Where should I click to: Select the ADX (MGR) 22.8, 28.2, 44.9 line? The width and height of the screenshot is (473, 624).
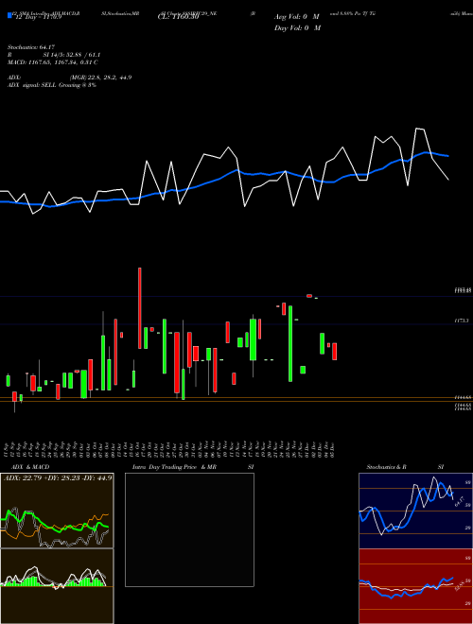pyautogui.click(x=69, y=78)
